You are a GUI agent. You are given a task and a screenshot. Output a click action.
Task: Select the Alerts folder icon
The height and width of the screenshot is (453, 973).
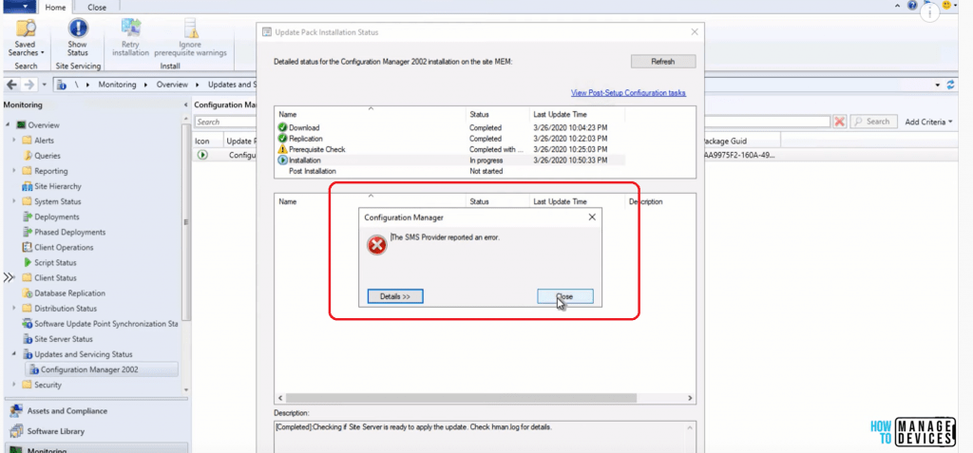coord(27,141)
